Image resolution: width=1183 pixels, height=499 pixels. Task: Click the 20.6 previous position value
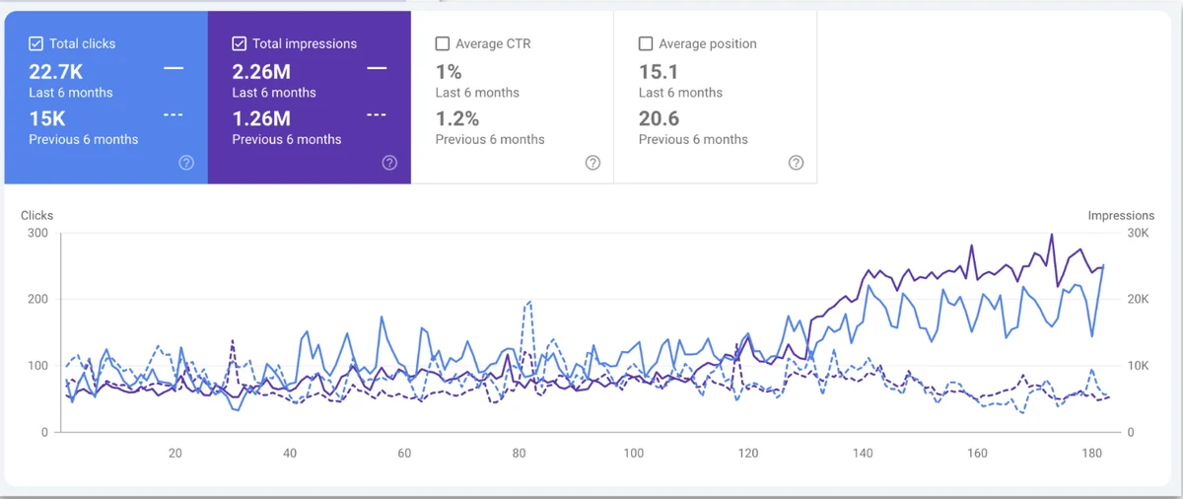tap(659, 118)
